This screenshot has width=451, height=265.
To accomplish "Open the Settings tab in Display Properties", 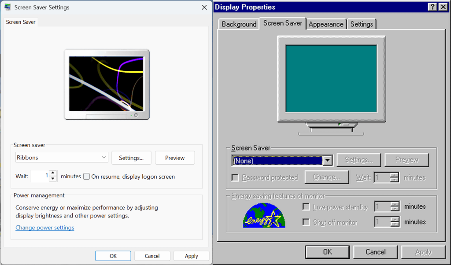I will coord(362,24).
